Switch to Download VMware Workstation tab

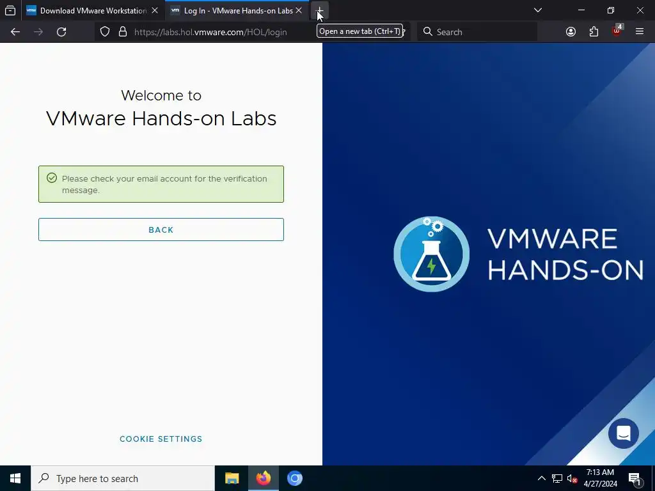tap(92, 10)
